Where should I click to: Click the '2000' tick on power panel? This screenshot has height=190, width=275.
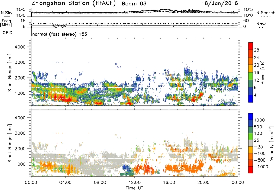20,78
